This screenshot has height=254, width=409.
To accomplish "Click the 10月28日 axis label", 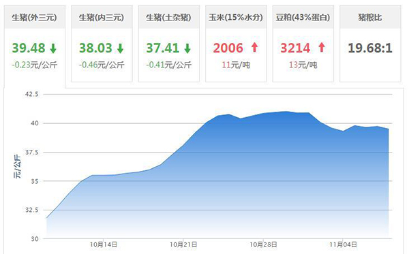I will pyautogui.click(x=263, y=244).
